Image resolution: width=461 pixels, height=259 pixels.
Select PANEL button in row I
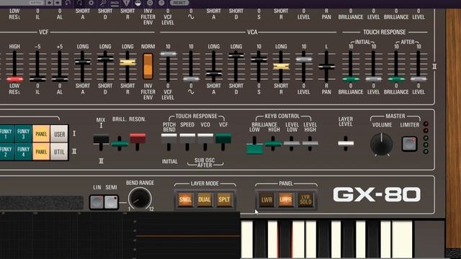pos(41,134)
